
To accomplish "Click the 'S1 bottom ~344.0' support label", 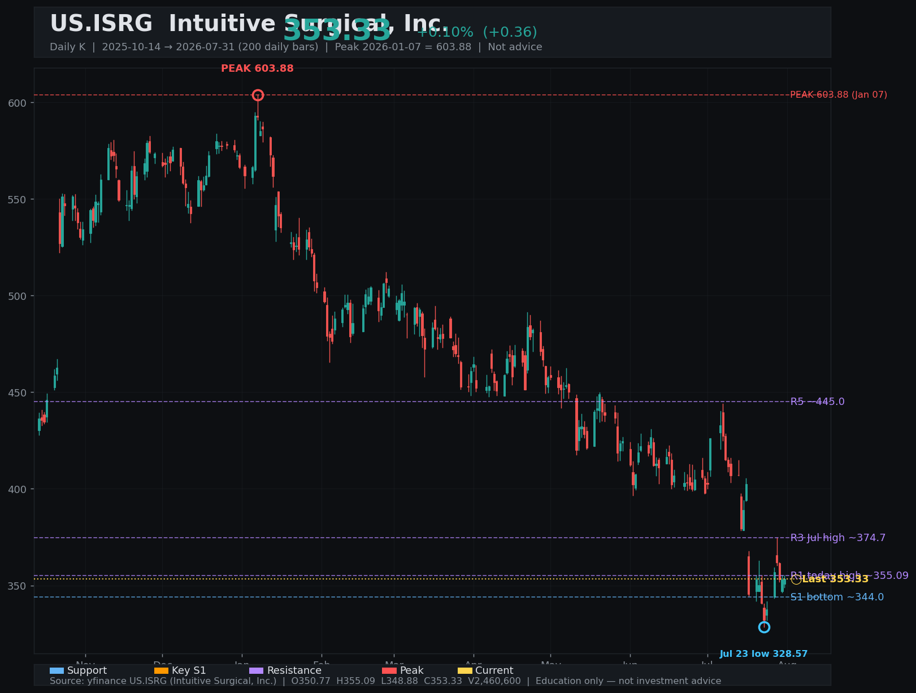I will tap(837, 597).
